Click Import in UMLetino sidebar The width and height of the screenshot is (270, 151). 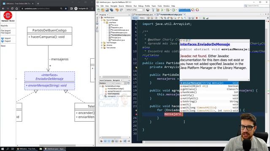tap(8, 38)
